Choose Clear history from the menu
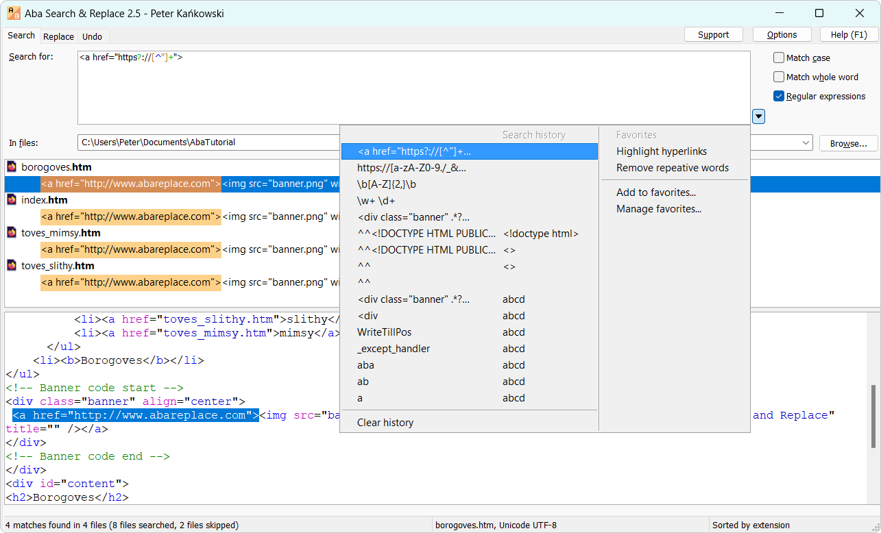Image resolution: width=881 pixels, height=533 pixels. click(385, 423)
